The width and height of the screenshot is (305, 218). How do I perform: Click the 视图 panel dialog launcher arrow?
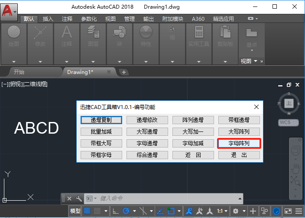tap(261, 61)
